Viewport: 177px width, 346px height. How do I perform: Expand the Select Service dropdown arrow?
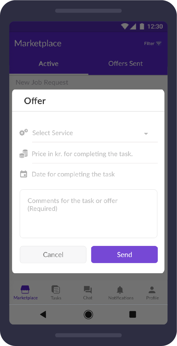coord(146,134)
